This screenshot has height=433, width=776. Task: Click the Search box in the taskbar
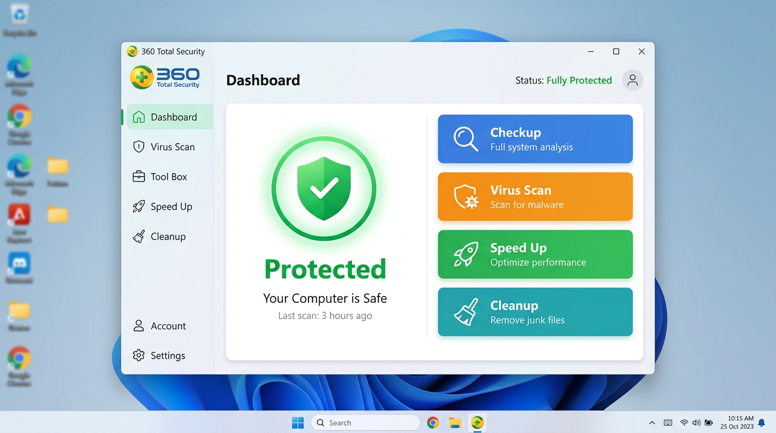(365, 422)
